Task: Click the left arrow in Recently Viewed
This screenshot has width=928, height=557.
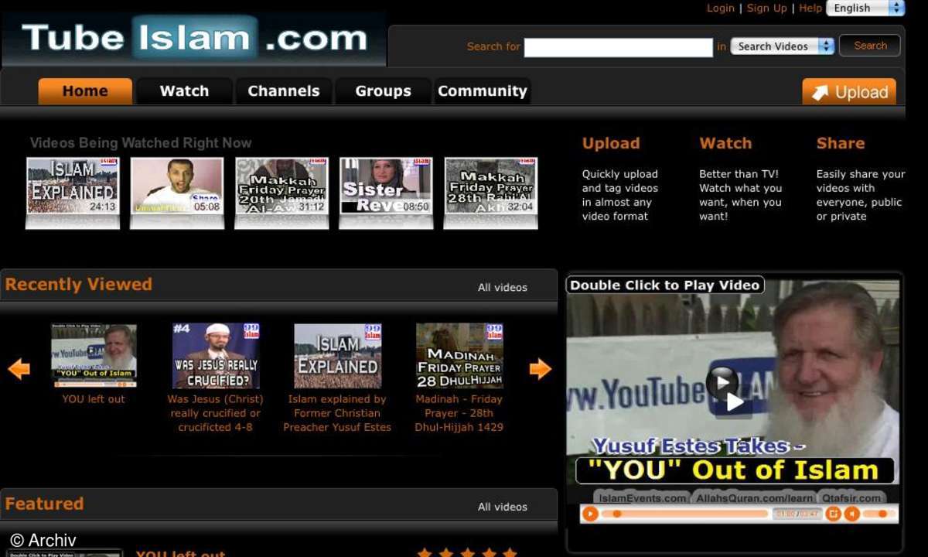Action: tap(19, 369)
